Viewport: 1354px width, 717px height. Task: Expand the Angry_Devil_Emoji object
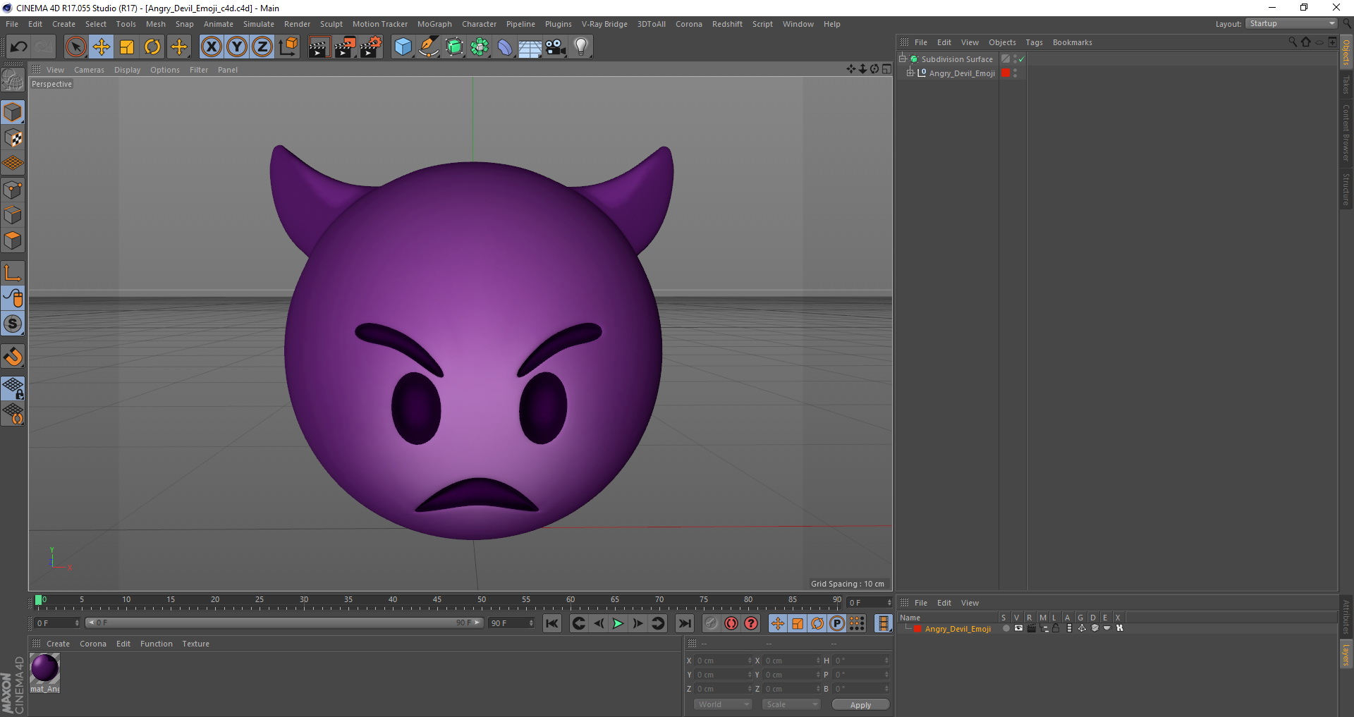910,73
